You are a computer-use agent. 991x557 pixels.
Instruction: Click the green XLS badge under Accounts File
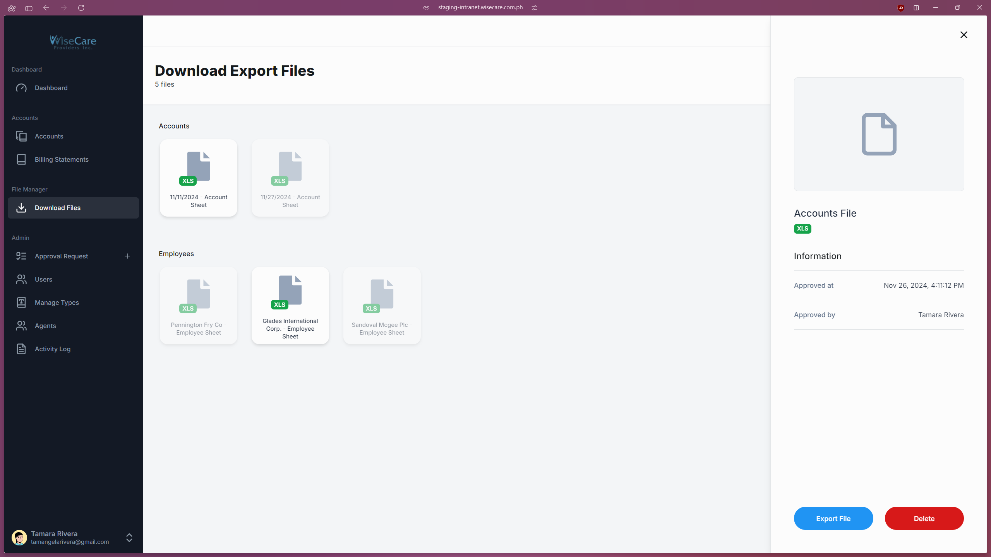point(802,229)
